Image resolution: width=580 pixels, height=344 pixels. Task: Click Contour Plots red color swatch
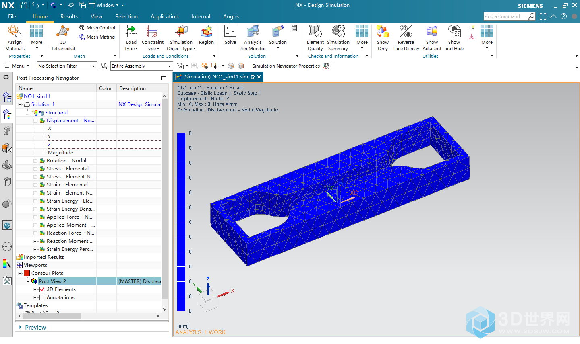pyautogui.click(x=27, y=273)
